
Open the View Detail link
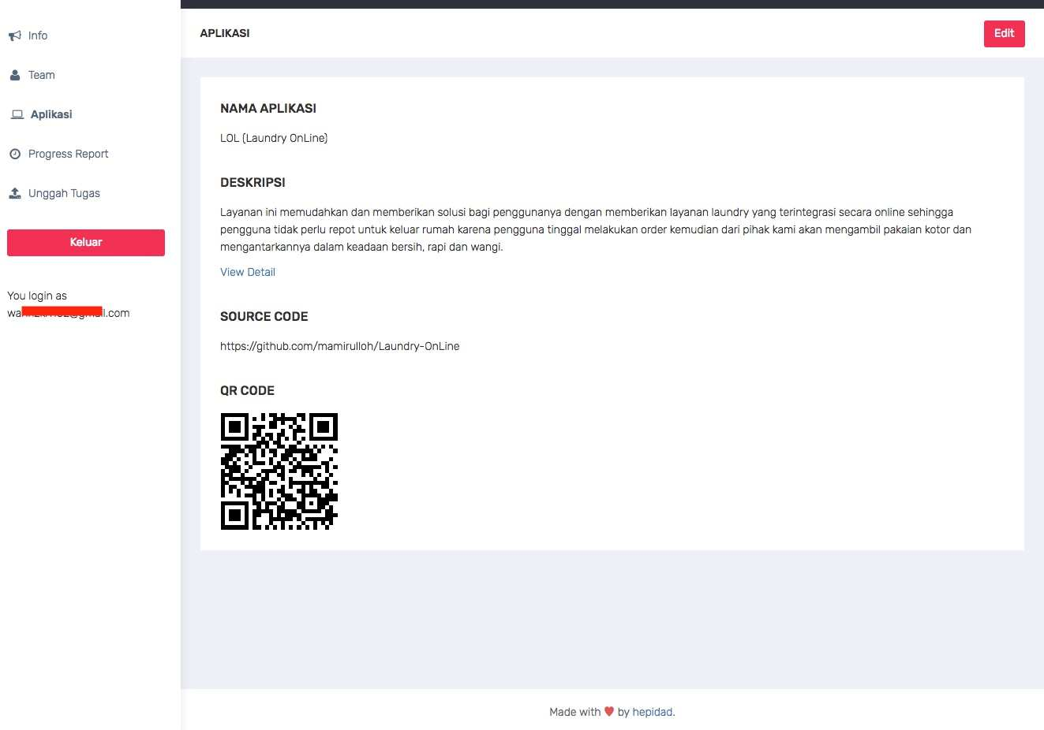248,272
